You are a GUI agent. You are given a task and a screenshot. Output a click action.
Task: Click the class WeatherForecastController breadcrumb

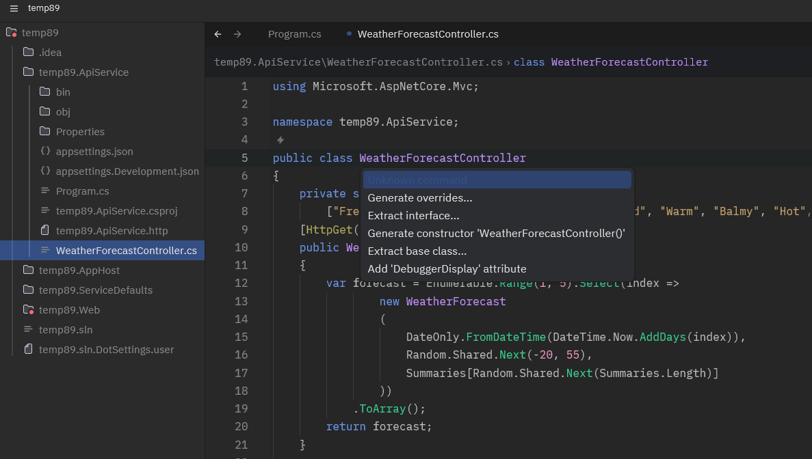[611, 62]
